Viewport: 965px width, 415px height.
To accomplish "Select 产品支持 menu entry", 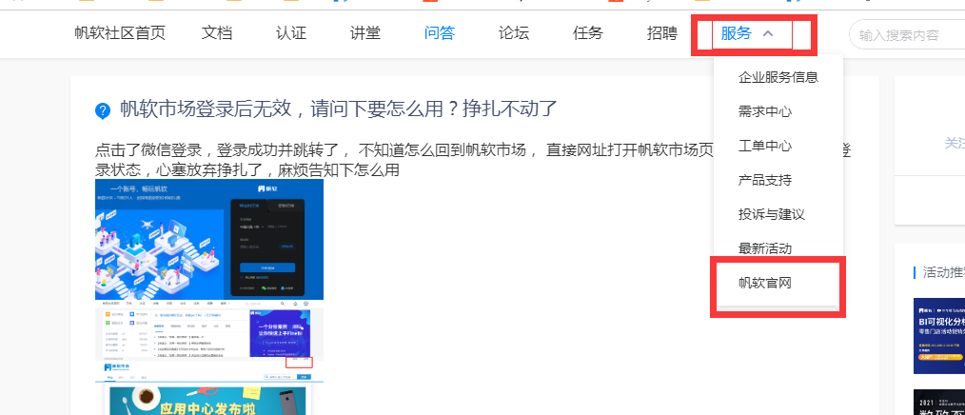I will [x=765, y=181].
